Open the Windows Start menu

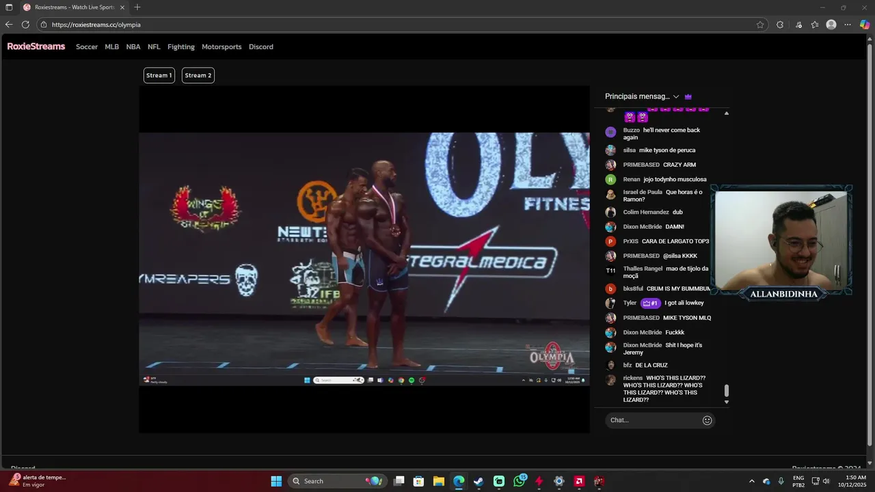tap(276, 481)
